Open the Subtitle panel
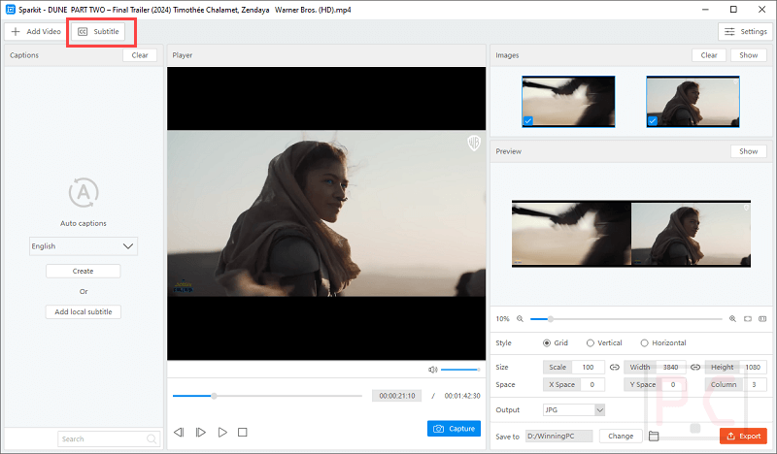The height and width of the screenshot is (454, 777). pos(99,31)
